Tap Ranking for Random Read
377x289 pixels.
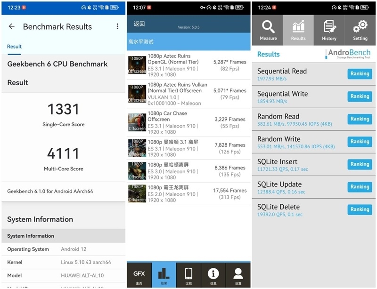click(360, 119)
